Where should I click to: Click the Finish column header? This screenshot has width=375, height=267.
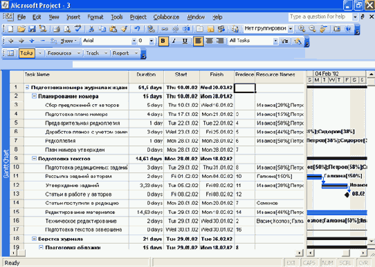click(217, 77)
